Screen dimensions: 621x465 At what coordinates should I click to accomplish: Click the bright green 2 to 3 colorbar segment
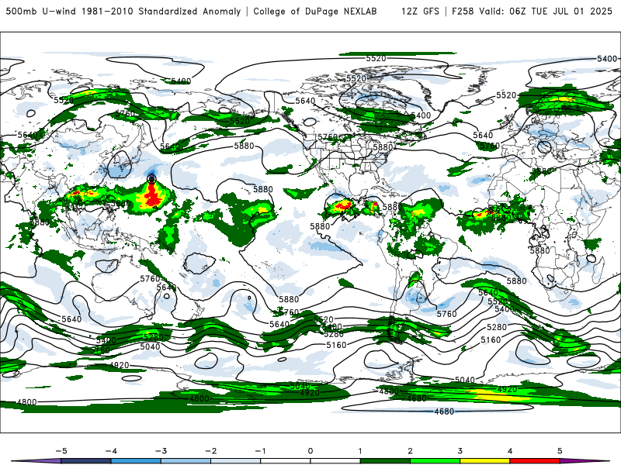435,461
